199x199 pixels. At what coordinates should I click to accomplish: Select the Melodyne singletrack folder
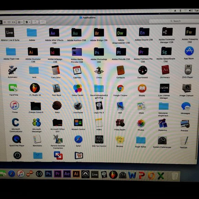coord(164,106)
